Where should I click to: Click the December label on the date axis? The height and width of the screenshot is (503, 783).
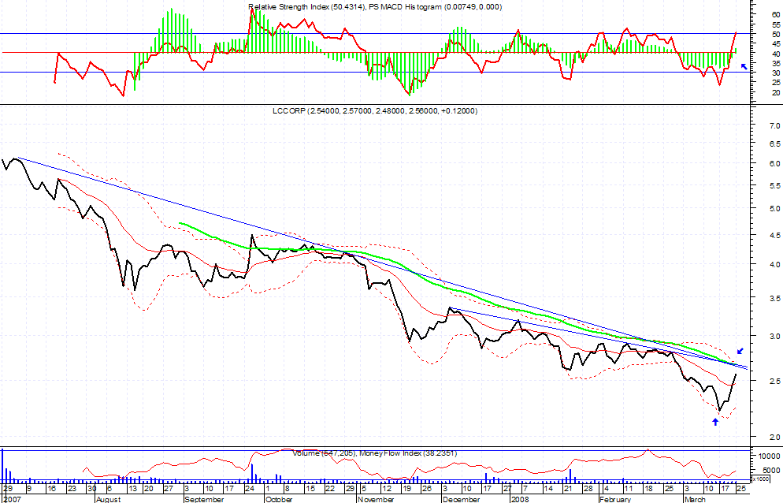click(x=462, y=499)
